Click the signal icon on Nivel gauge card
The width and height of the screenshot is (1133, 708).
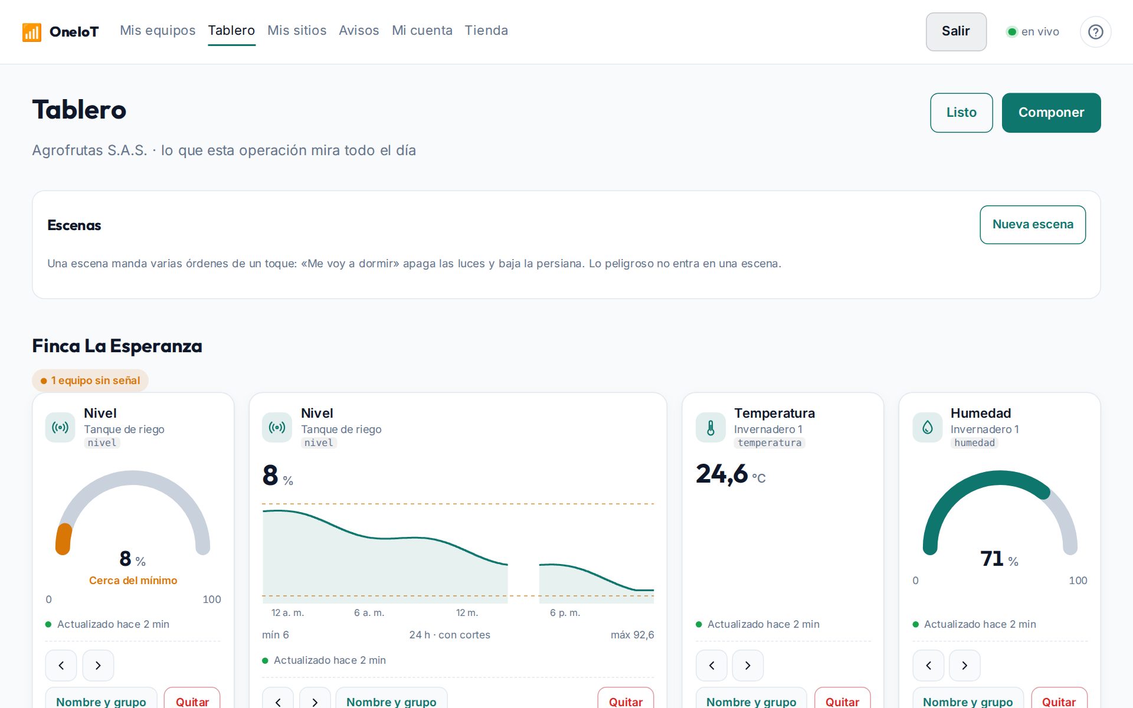pyautogui.click(x=60, y=427)
